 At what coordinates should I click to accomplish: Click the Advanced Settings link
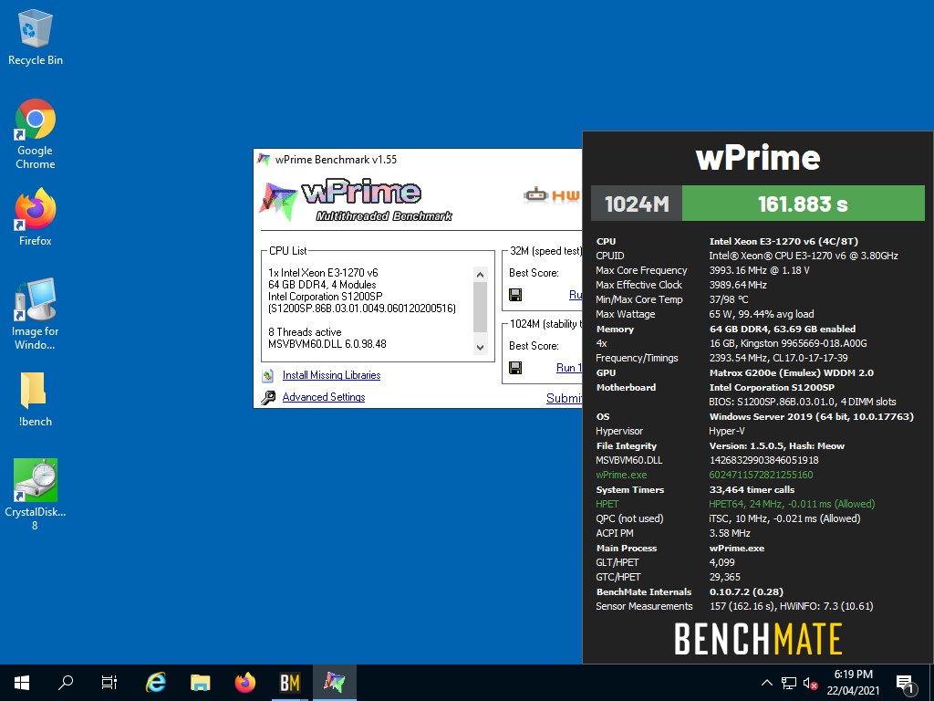[324, 397]
